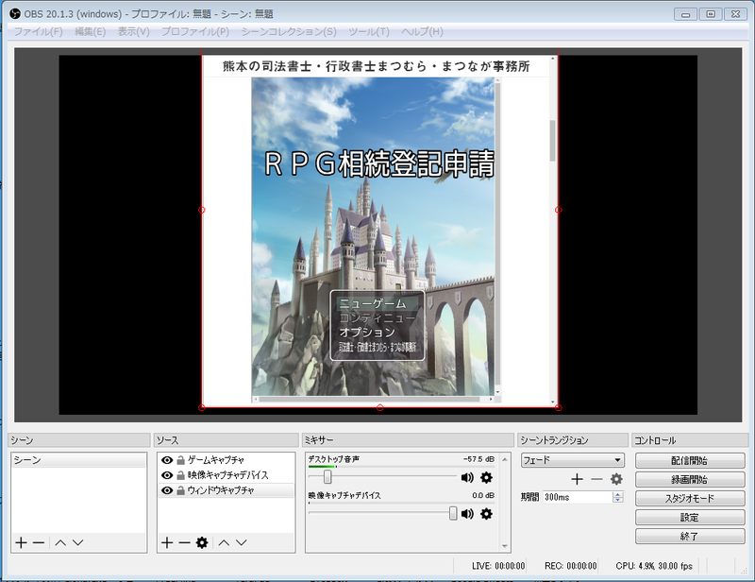Remove selected scene with minus
This screenshot has width=755, height=582.
[x=39, y=542]
